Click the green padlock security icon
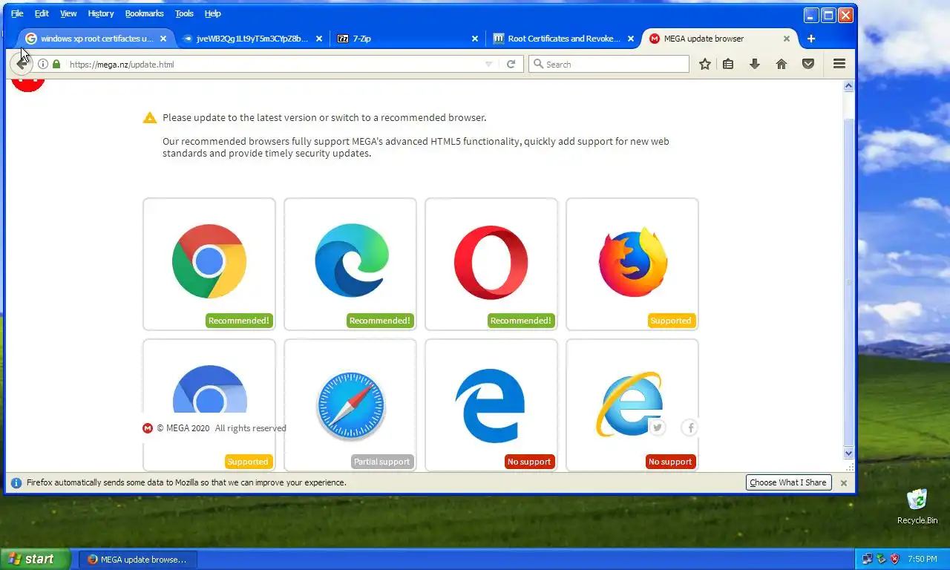Viewport: 950px width, 570px height. pyautogui.click(x=56, y=65)
